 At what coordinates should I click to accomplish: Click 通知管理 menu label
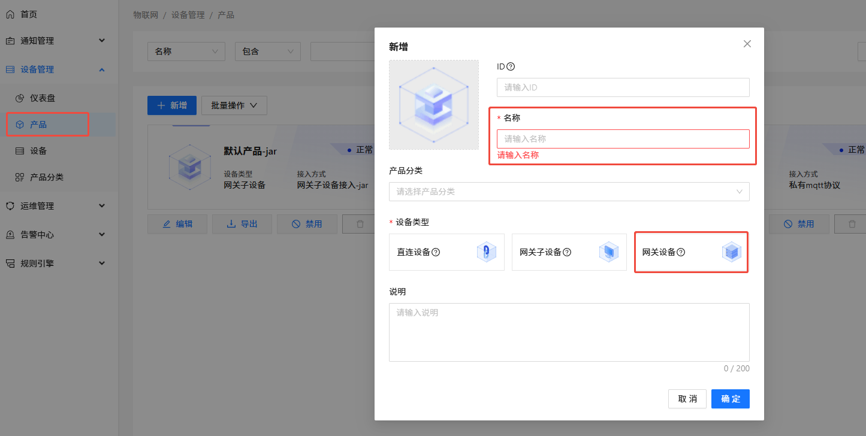click(x=37, y=41)
